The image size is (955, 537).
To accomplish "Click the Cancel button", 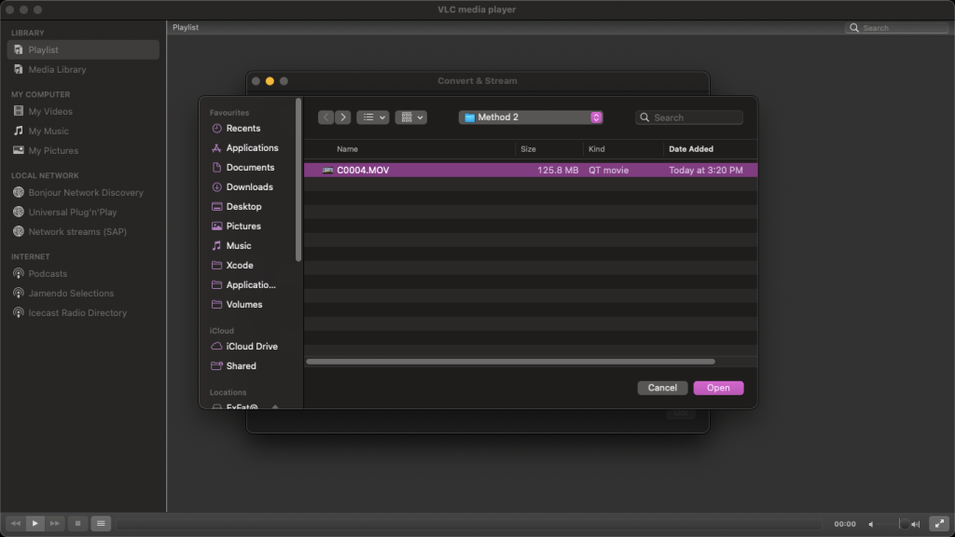I will 662,388.
